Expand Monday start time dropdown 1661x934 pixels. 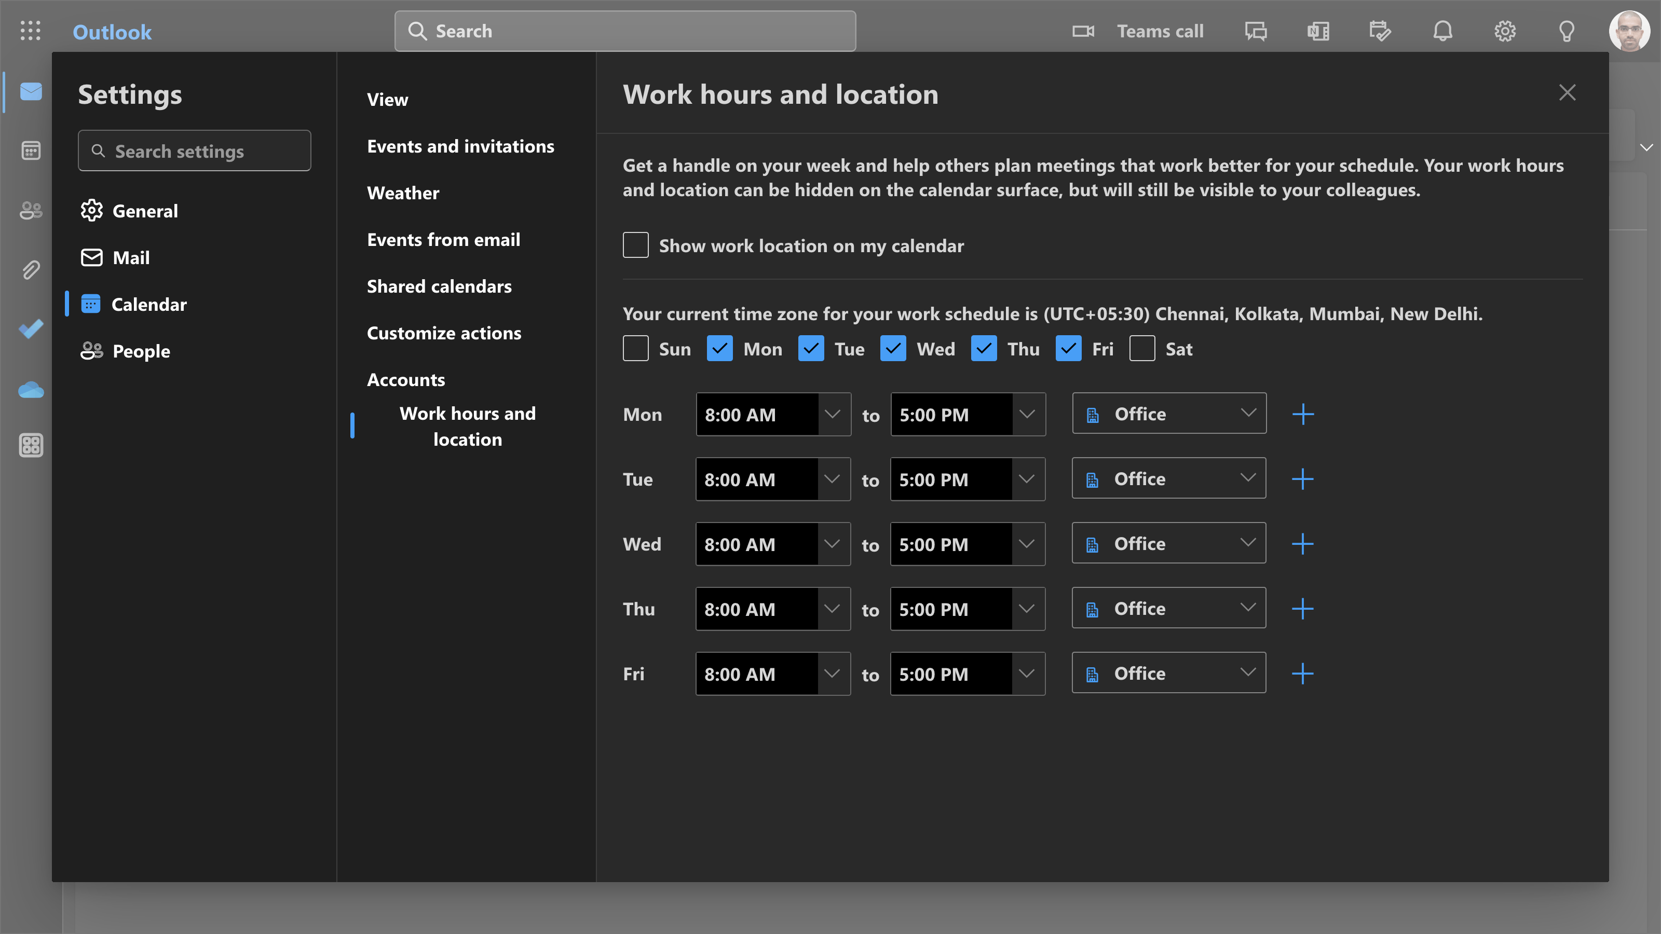click(832, 414)
